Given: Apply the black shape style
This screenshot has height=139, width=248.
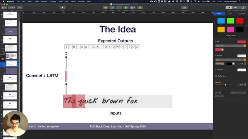Looking at the screenshot, I should [240, 29].
